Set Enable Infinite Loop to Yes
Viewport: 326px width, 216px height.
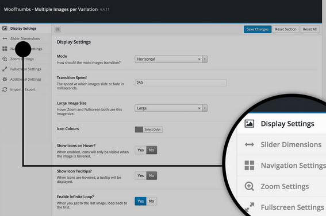(x=140, y=201)
